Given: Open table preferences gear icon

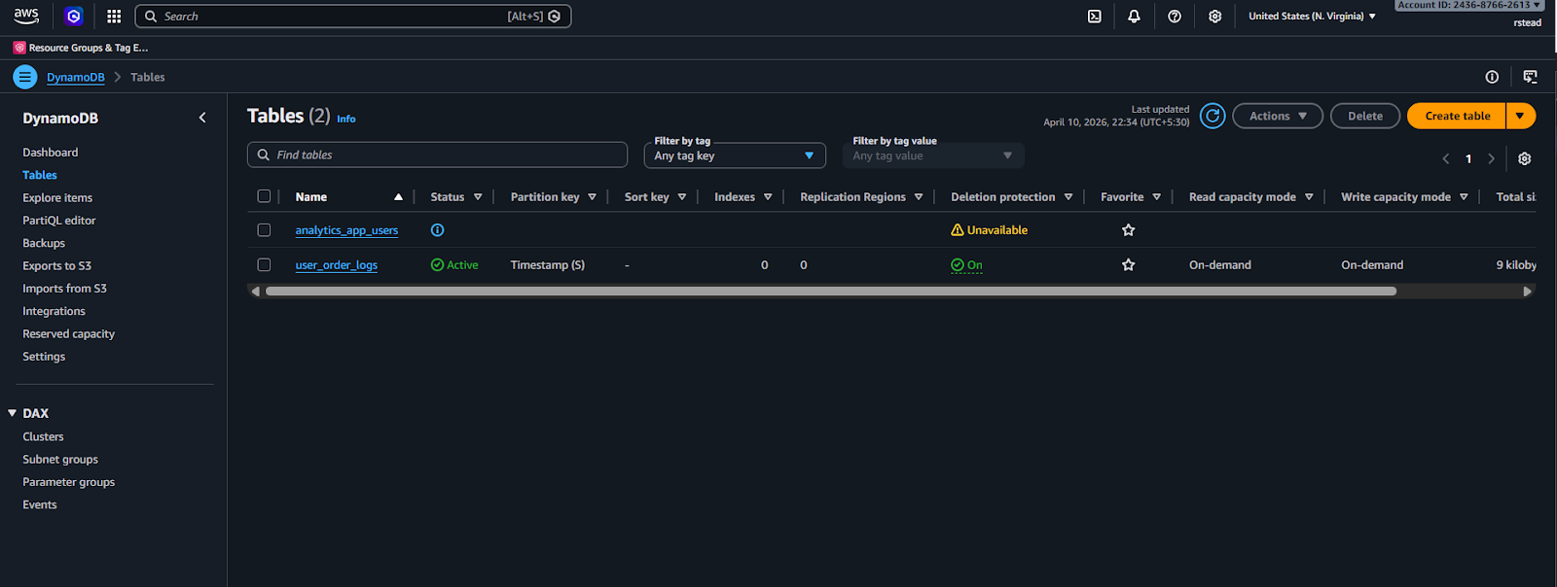Looking at the screenshot, I should click(1525, 158).
